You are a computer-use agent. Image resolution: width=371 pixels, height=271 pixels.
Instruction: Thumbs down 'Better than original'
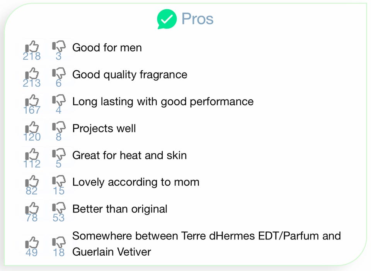click(59, 209)
